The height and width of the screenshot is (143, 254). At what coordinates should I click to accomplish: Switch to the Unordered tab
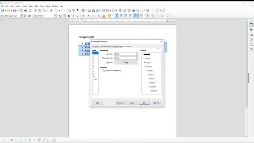(95, 47)
